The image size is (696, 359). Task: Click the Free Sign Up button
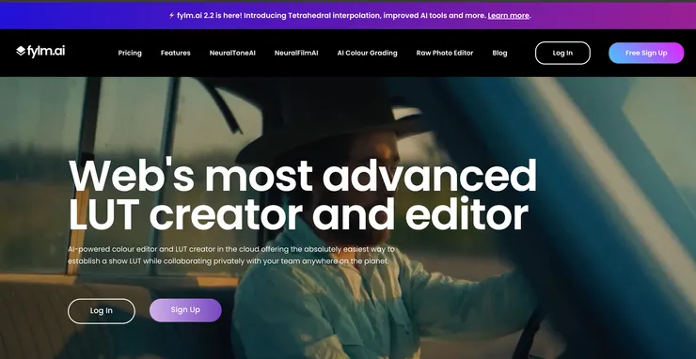(646, 53)
